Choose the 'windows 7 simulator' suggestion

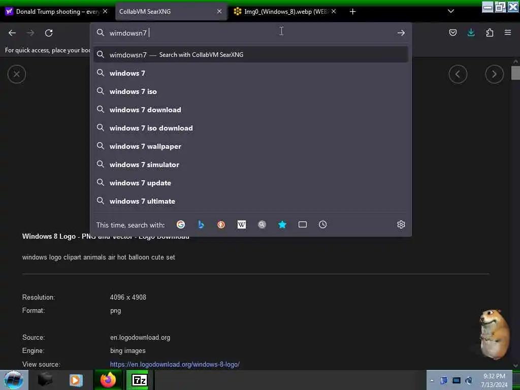(251, 164)
